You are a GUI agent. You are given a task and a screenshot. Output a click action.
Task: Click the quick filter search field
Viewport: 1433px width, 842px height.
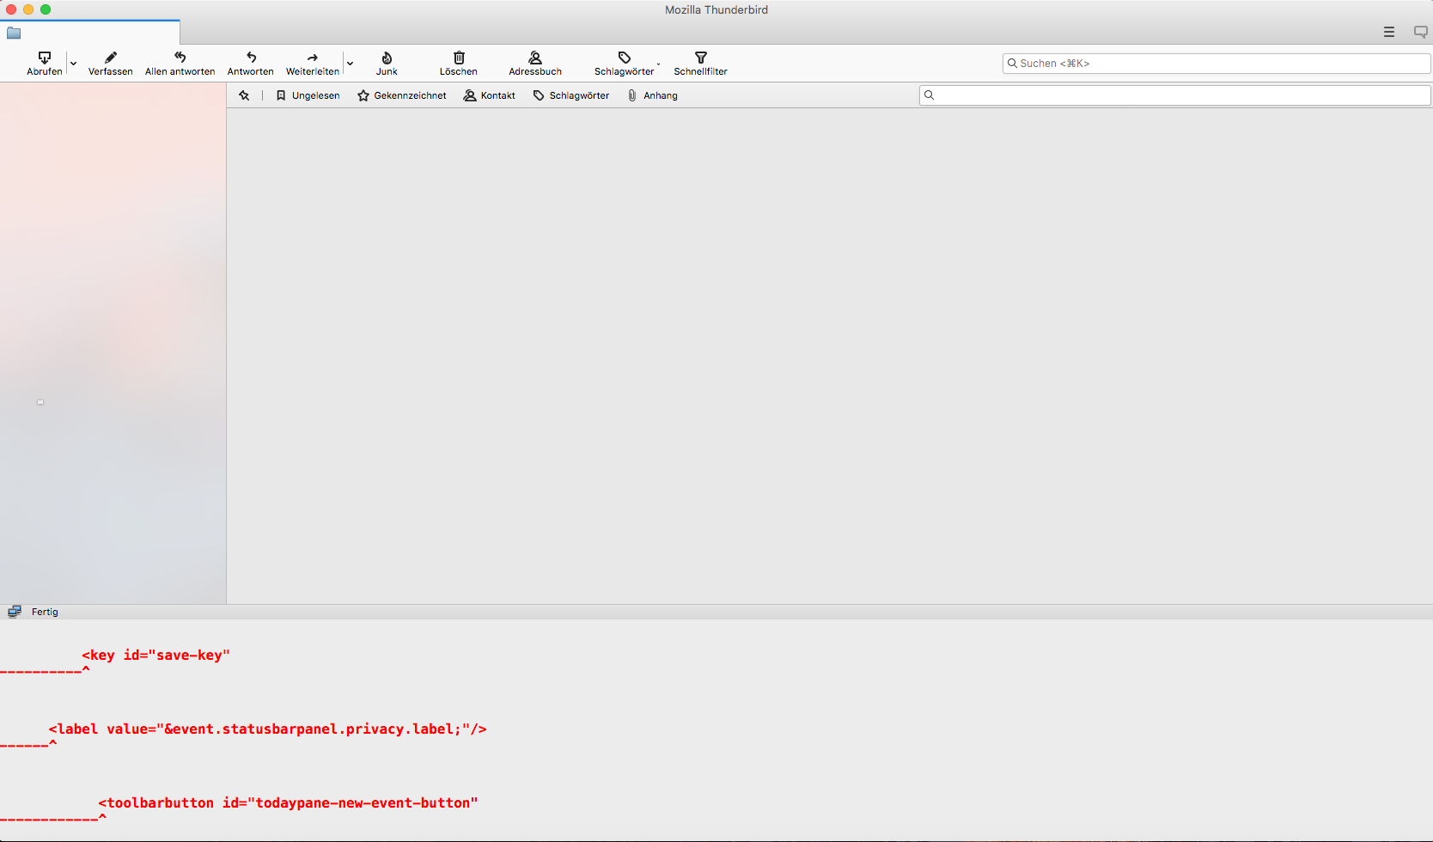tap(1175, 95)
